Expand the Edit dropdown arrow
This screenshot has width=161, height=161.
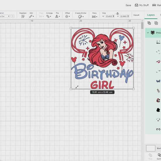(33, 16)
